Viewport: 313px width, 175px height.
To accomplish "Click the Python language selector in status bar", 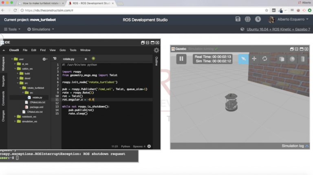I will tap(126, 146).
